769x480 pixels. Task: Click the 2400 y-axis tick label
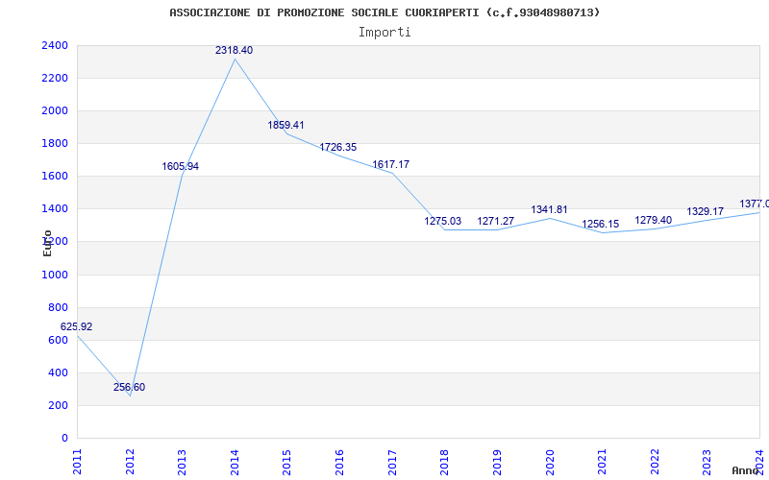click(55, 45)
